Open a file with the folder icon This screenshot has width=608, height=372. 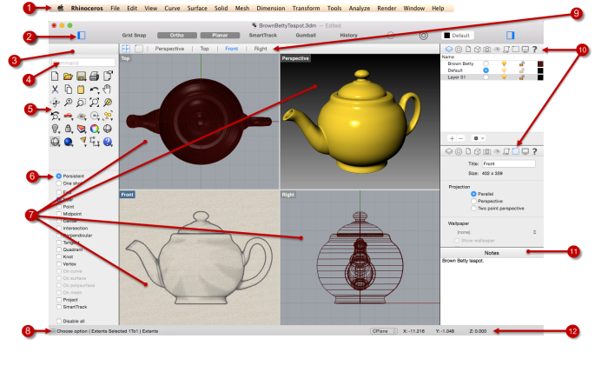click(x=68, y=76)
